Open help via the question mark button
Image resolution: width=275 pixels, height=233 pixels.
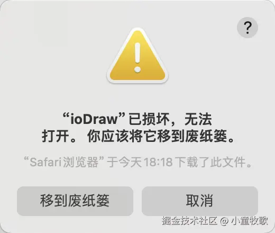[x=247, y=28]
